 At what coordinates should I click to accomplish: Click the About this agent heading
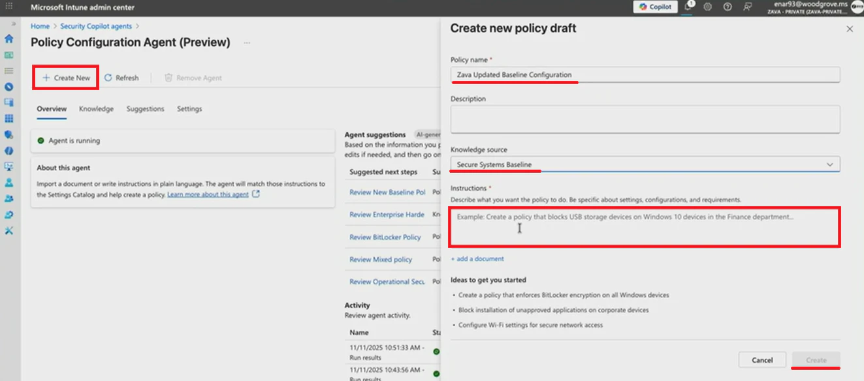tap(63, 168)
